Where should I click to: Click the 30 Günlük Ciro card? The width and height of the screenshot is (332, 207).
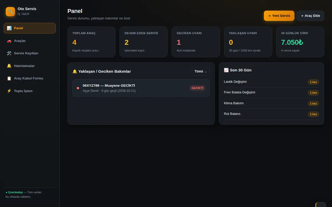[x=300, y=42]
